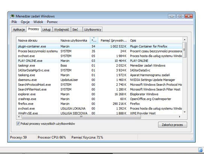Select the taskeng.exe process row
Viewport: 204px width, 154px height.
click(x=99, y=75)
